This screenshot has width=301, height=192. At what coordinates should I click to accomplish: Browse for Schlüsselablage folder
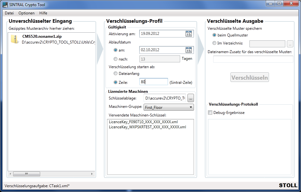[x=190, y=98]
